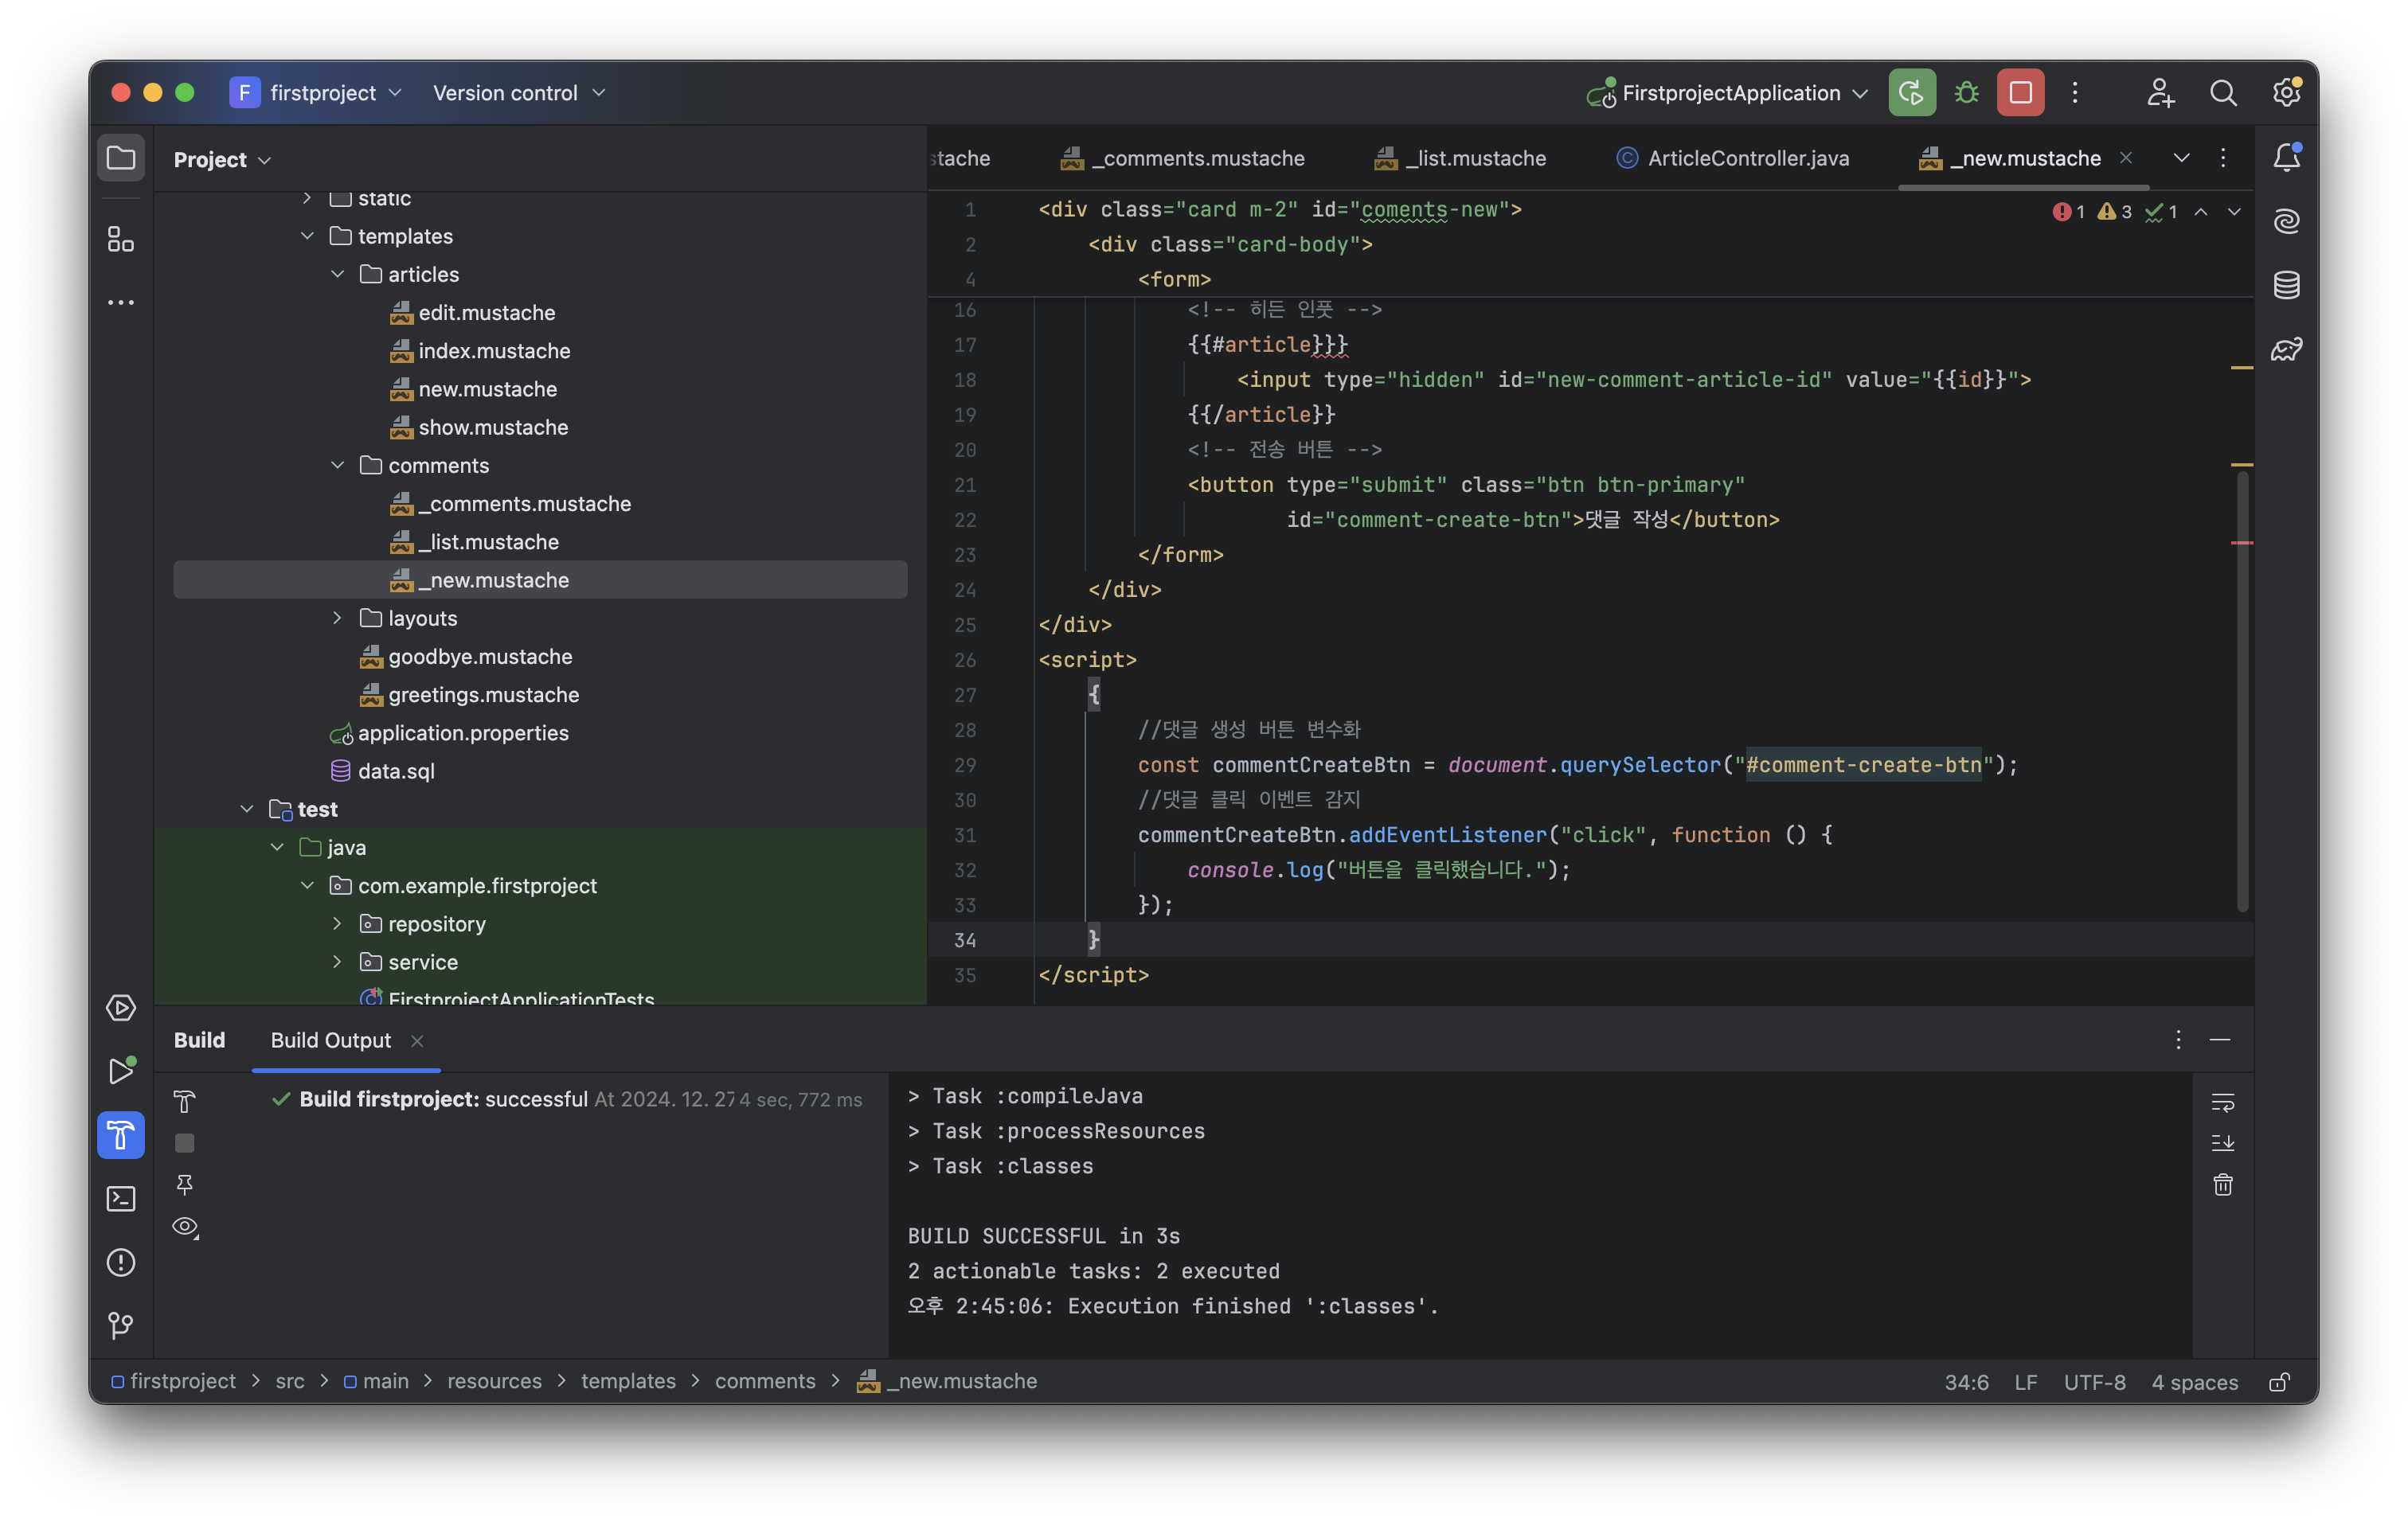Expand the service package
This screenshot has height=1522, width=2408.
tap(338, 962)
